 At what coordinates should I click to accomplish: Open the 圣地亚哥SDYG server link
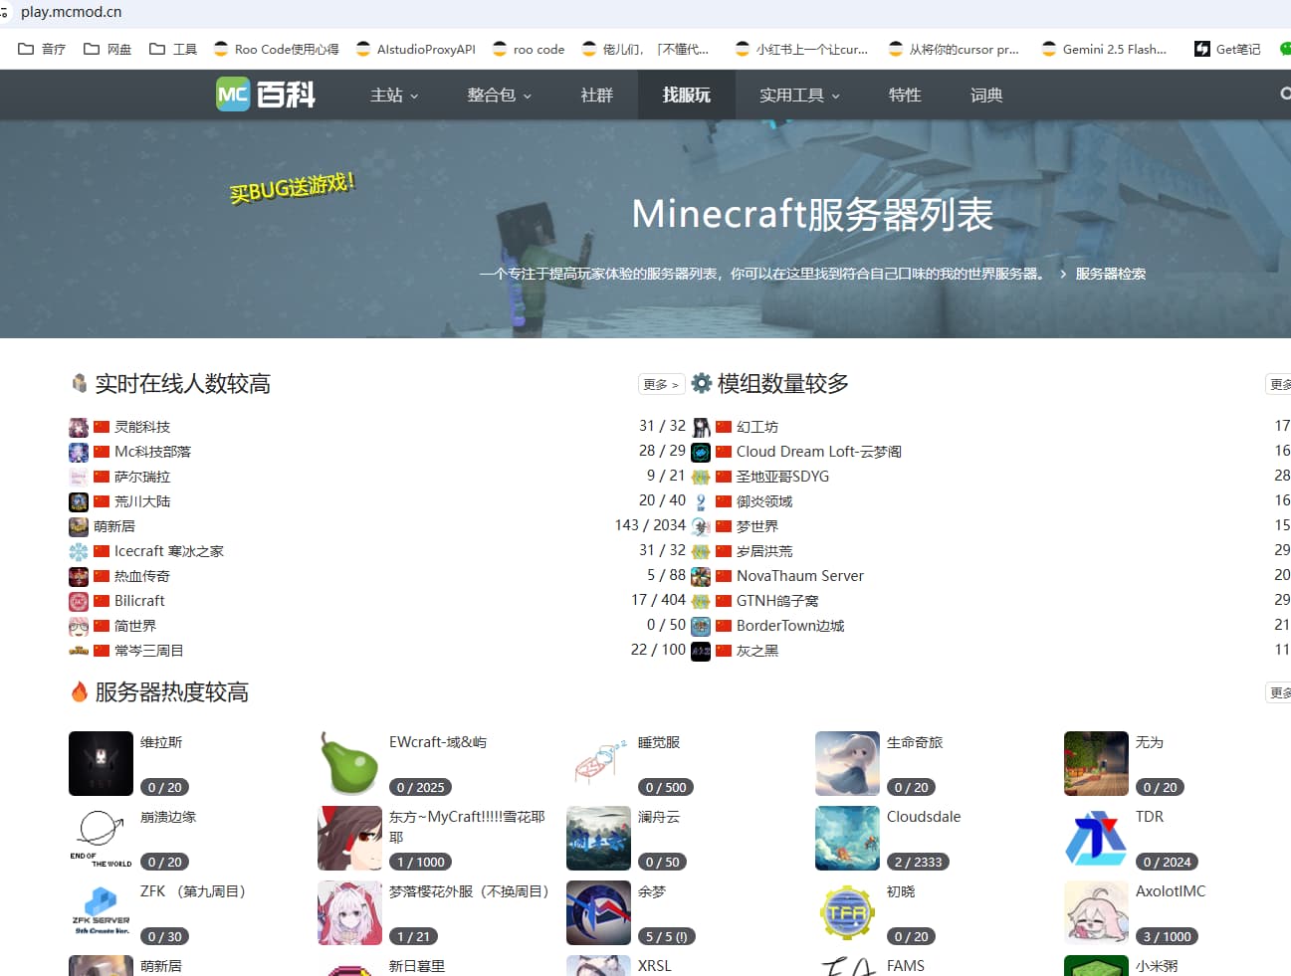tap(782, 478)
